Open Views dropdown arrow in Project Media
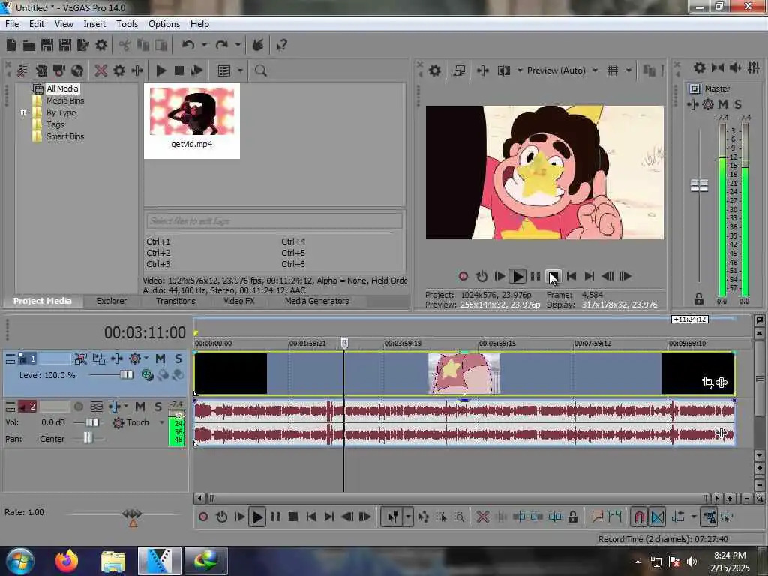This screenshot has height=576, width=768. pos(240,70)
